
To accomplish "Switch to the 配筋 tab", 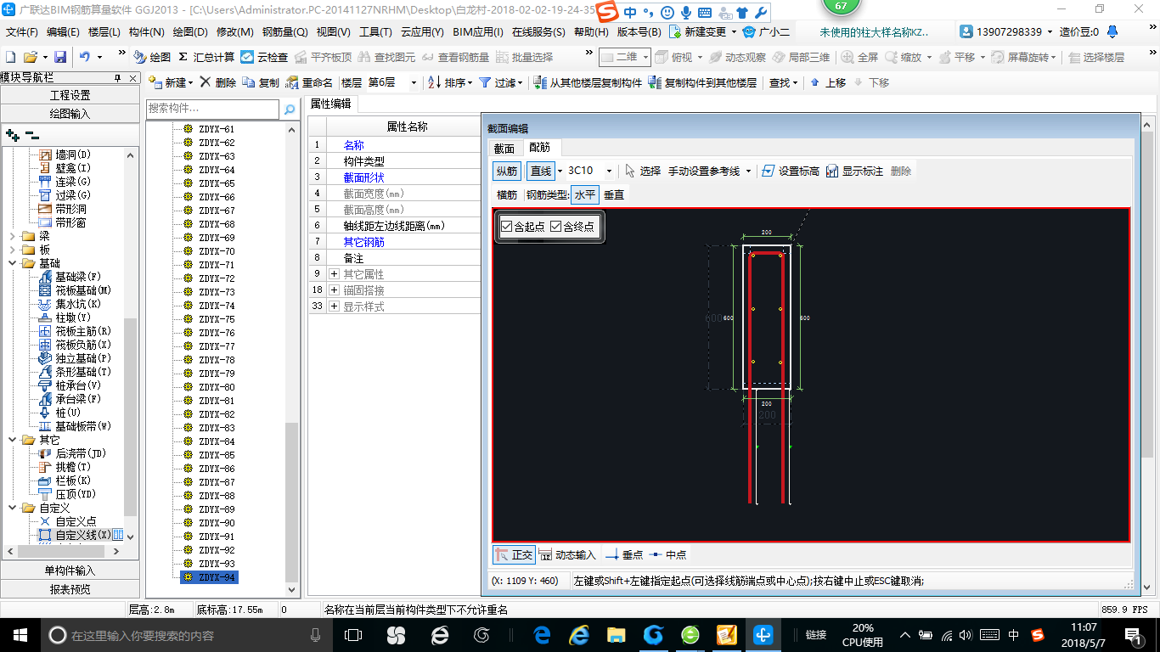I will (x=540, y=148).
